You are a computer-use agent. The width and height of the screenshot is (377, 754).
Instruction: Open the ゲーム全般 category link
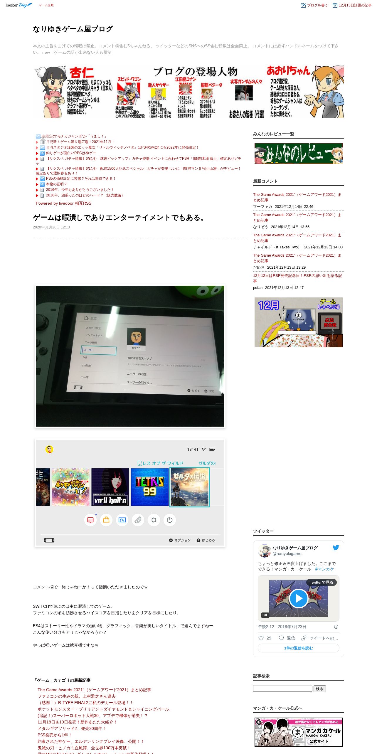pyautogui.click(x=46, y=5)
